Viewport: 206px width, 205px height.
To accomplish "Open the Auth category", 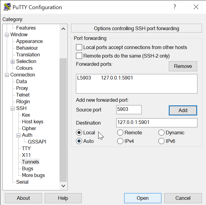I will [27, 135].
